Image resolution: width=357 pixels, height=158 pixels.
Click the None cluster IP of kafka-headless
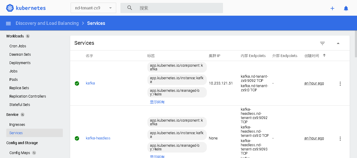[213, 138]
